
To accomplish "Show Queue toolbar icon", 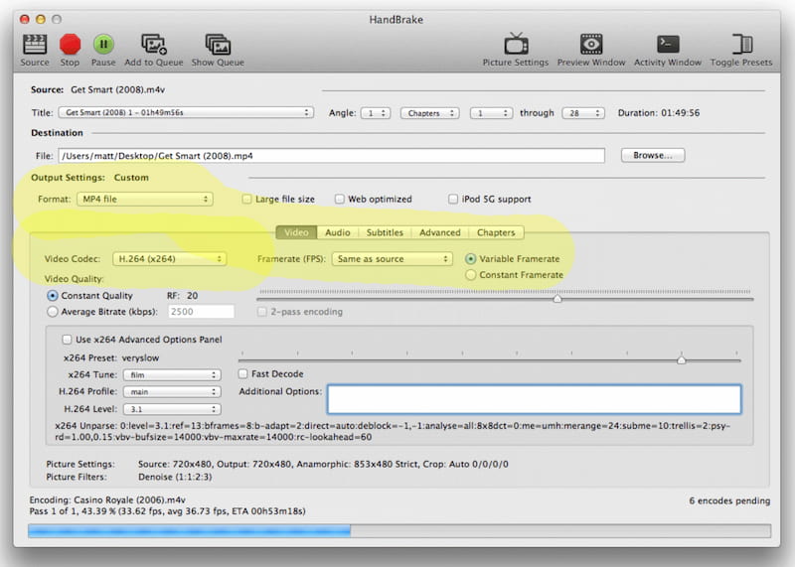I will (218, 45).
